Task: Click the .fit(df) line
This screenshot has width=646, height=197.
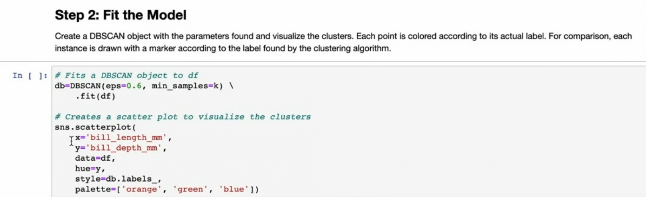Action: (x=96, y=96)
